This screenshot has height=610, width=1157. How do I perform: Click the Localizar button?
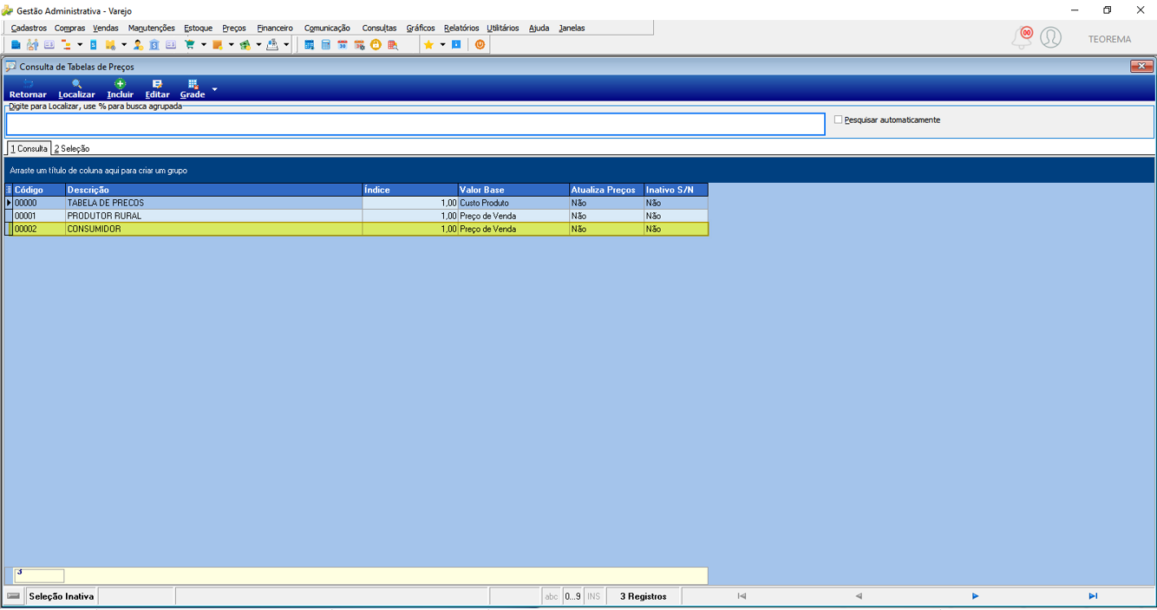[76, 88]
